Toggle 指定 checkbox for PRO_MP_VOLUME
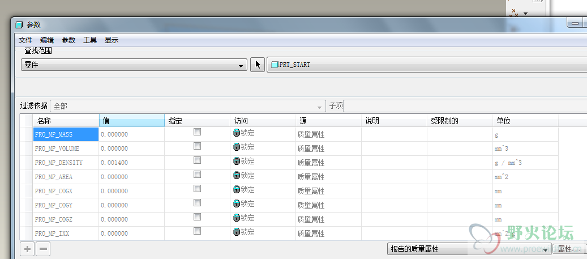The width and height of the screenshot is (587, 259). pos(198,146)
